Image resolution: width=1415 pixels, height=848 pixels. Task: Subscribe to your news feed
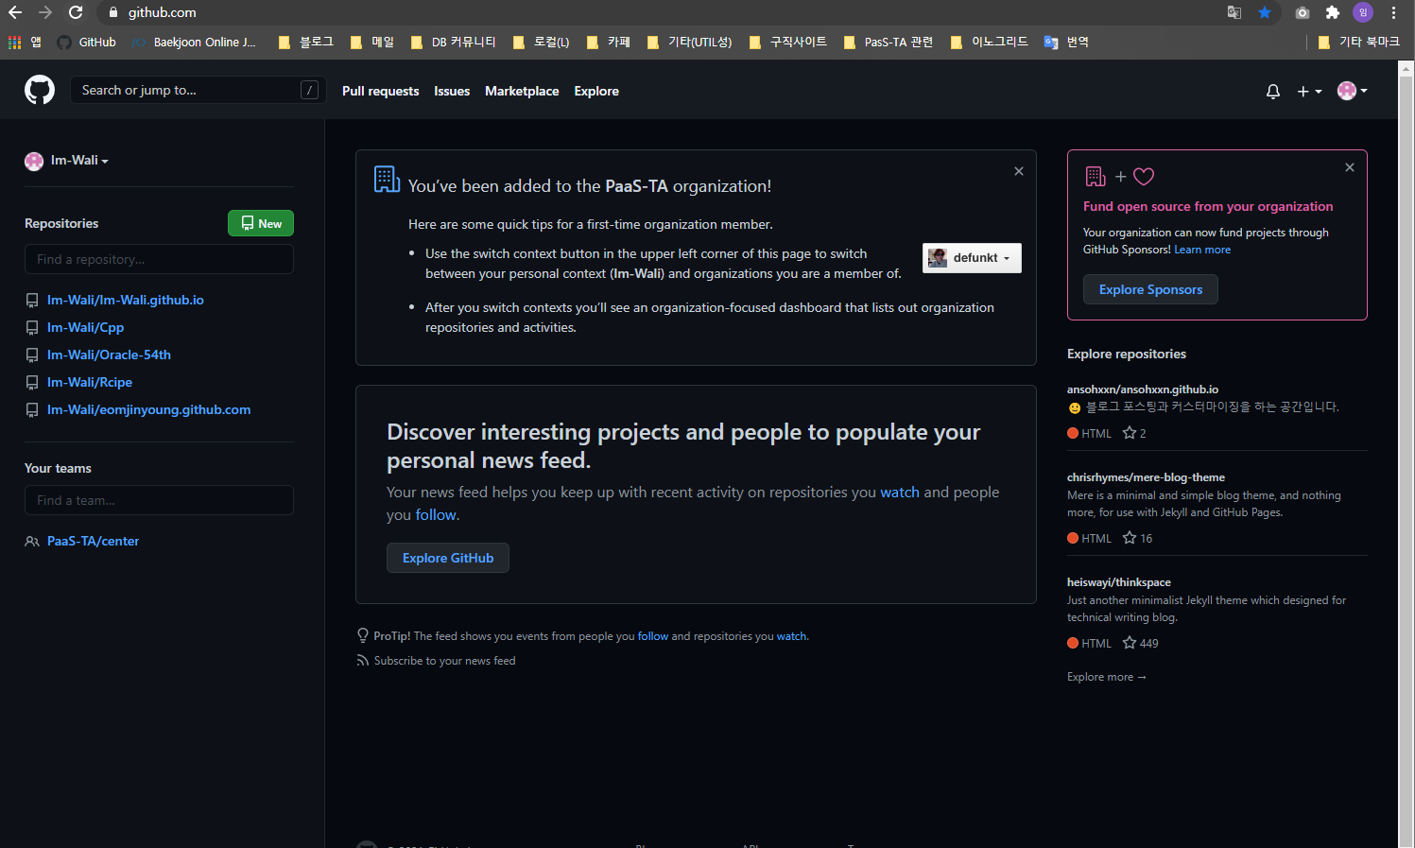click(x=444, y=661)
